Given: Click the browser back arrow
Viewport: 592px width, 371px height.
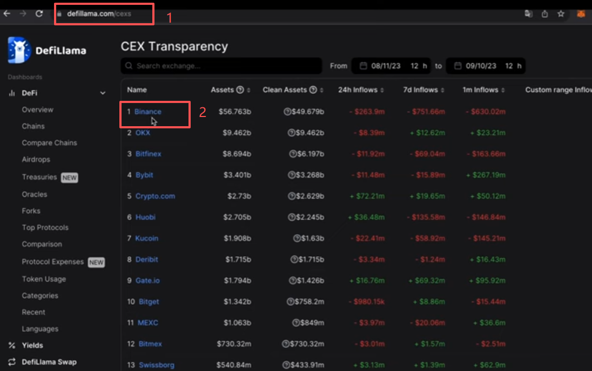Looking at the screenshot, I should 7,13.
